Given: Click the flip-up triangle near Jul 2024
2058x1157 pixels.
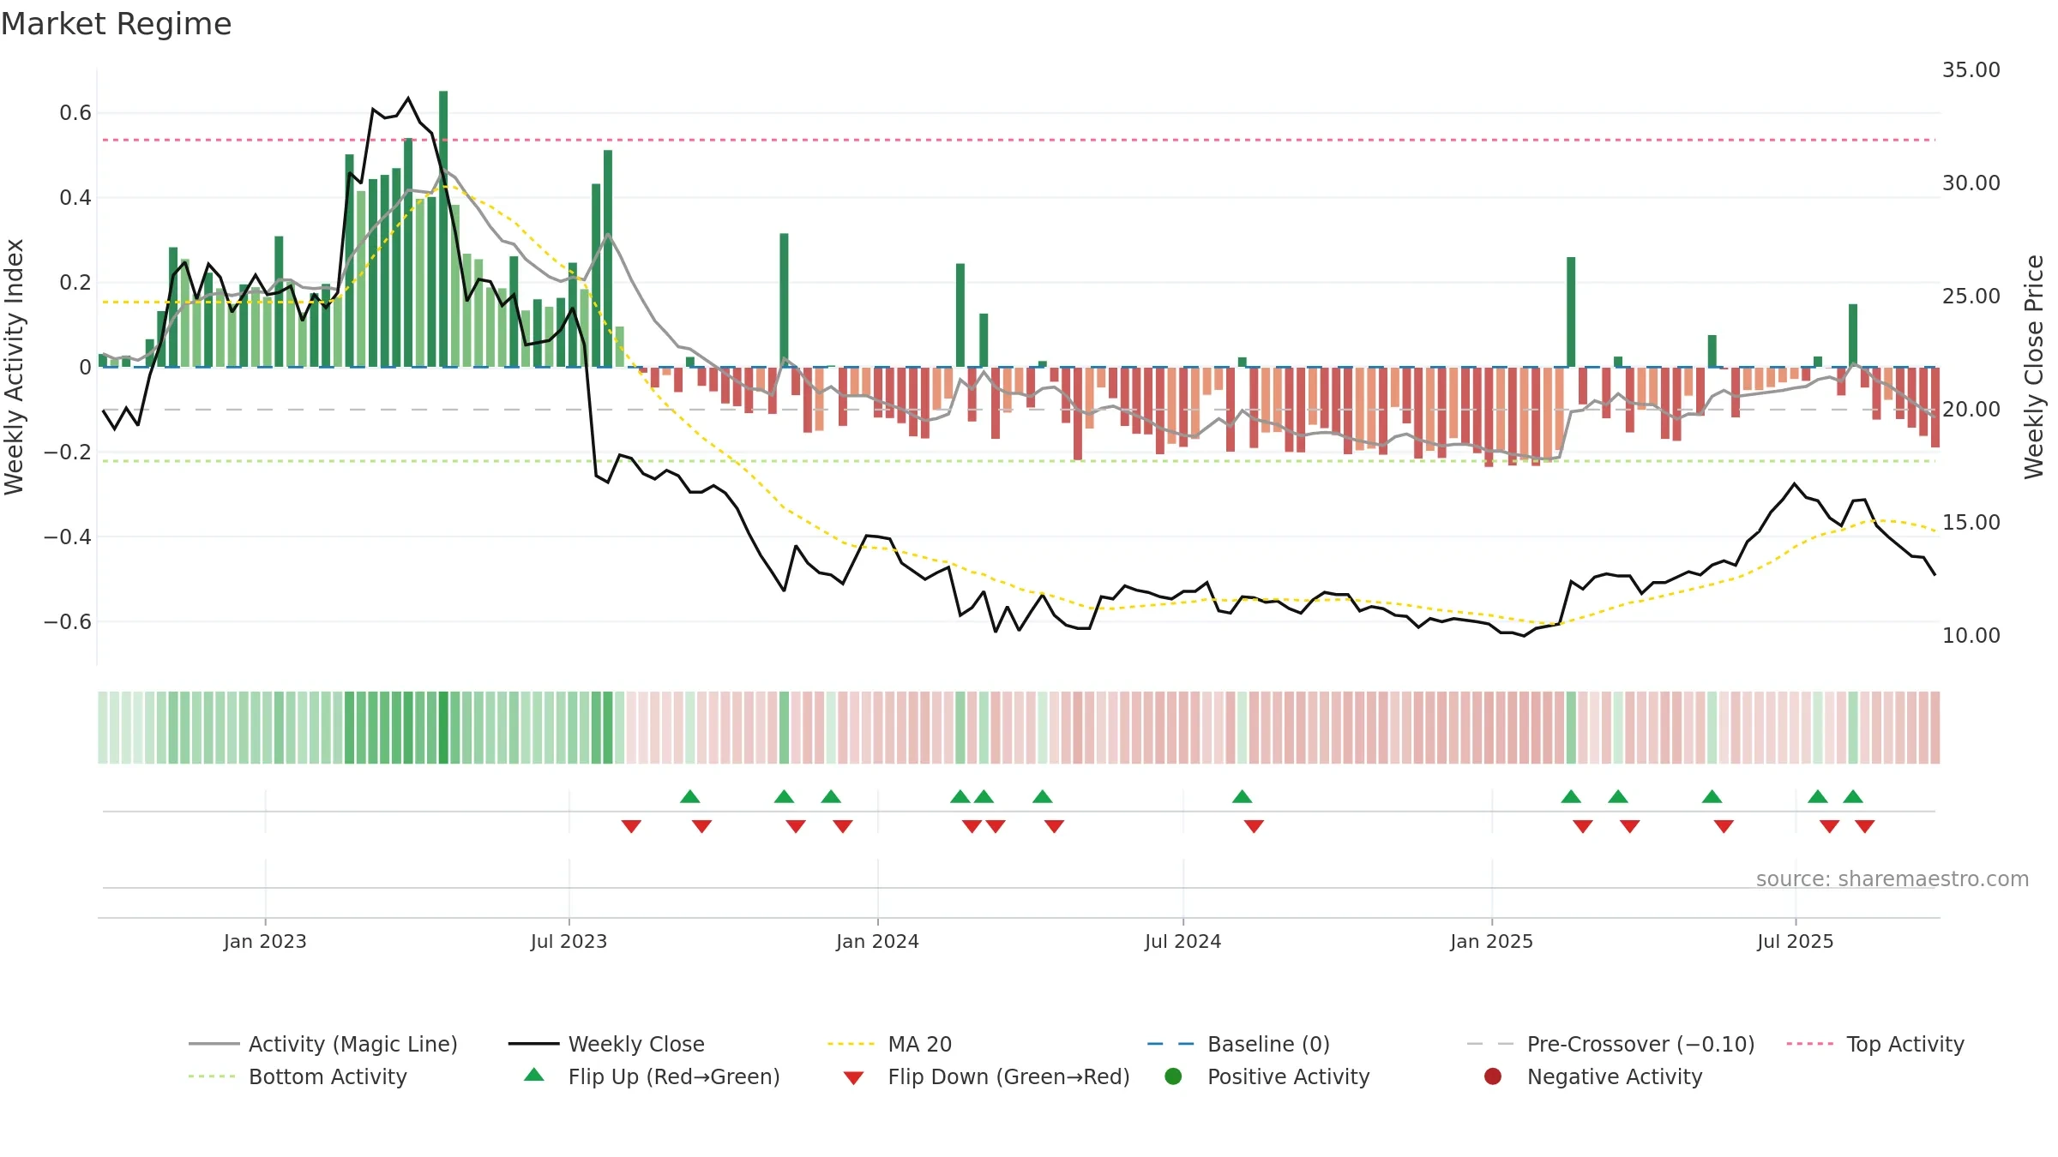Looking at the screenshot, I should pyautogui.click(x=1243, y=796).
